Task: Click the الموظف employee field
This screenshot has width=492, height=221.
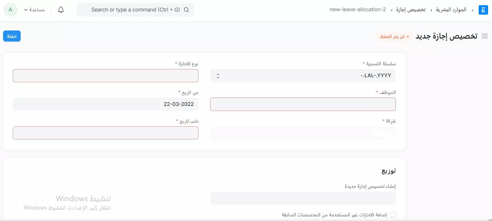Action: [303, 104]
